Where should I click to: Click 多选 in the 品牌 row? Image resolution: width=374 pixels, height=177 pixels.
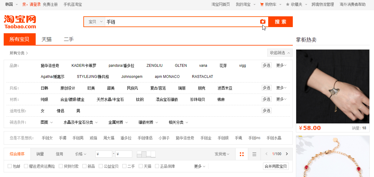(266, 65)
